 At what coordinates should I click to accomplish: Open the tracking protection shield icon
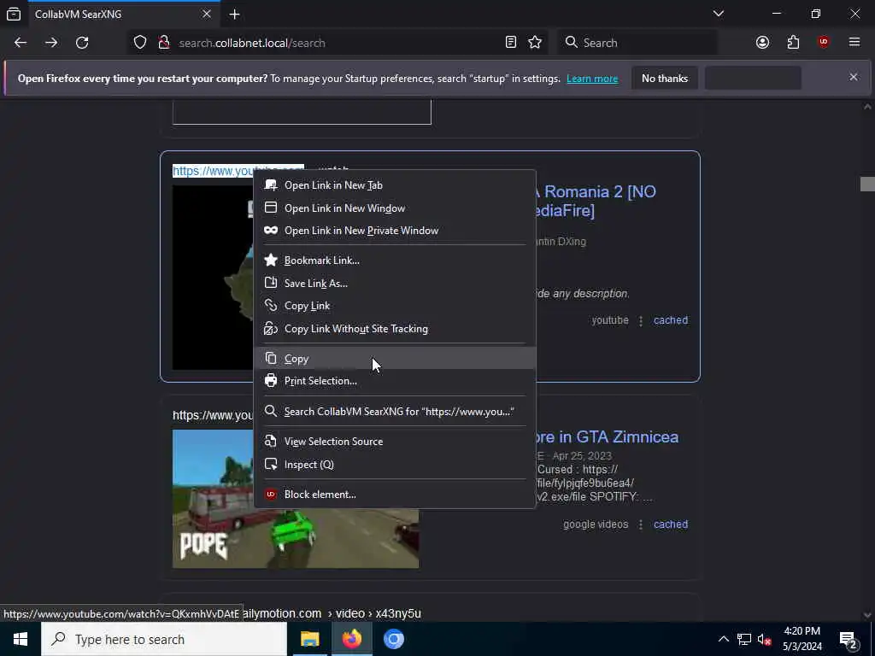140,43
